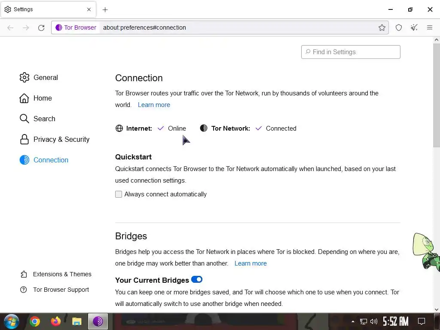This screenshot has width=440, height=330.
Task: Click the Find in Settings search field
Action: pyautogui.click(x=351, y=52)
